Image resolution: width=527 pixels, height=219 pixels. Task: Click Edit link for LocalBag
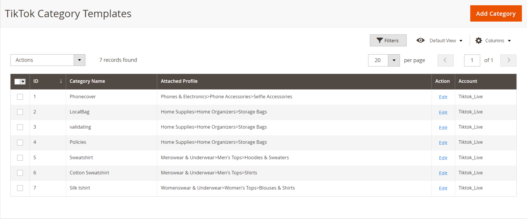point(443,113)
